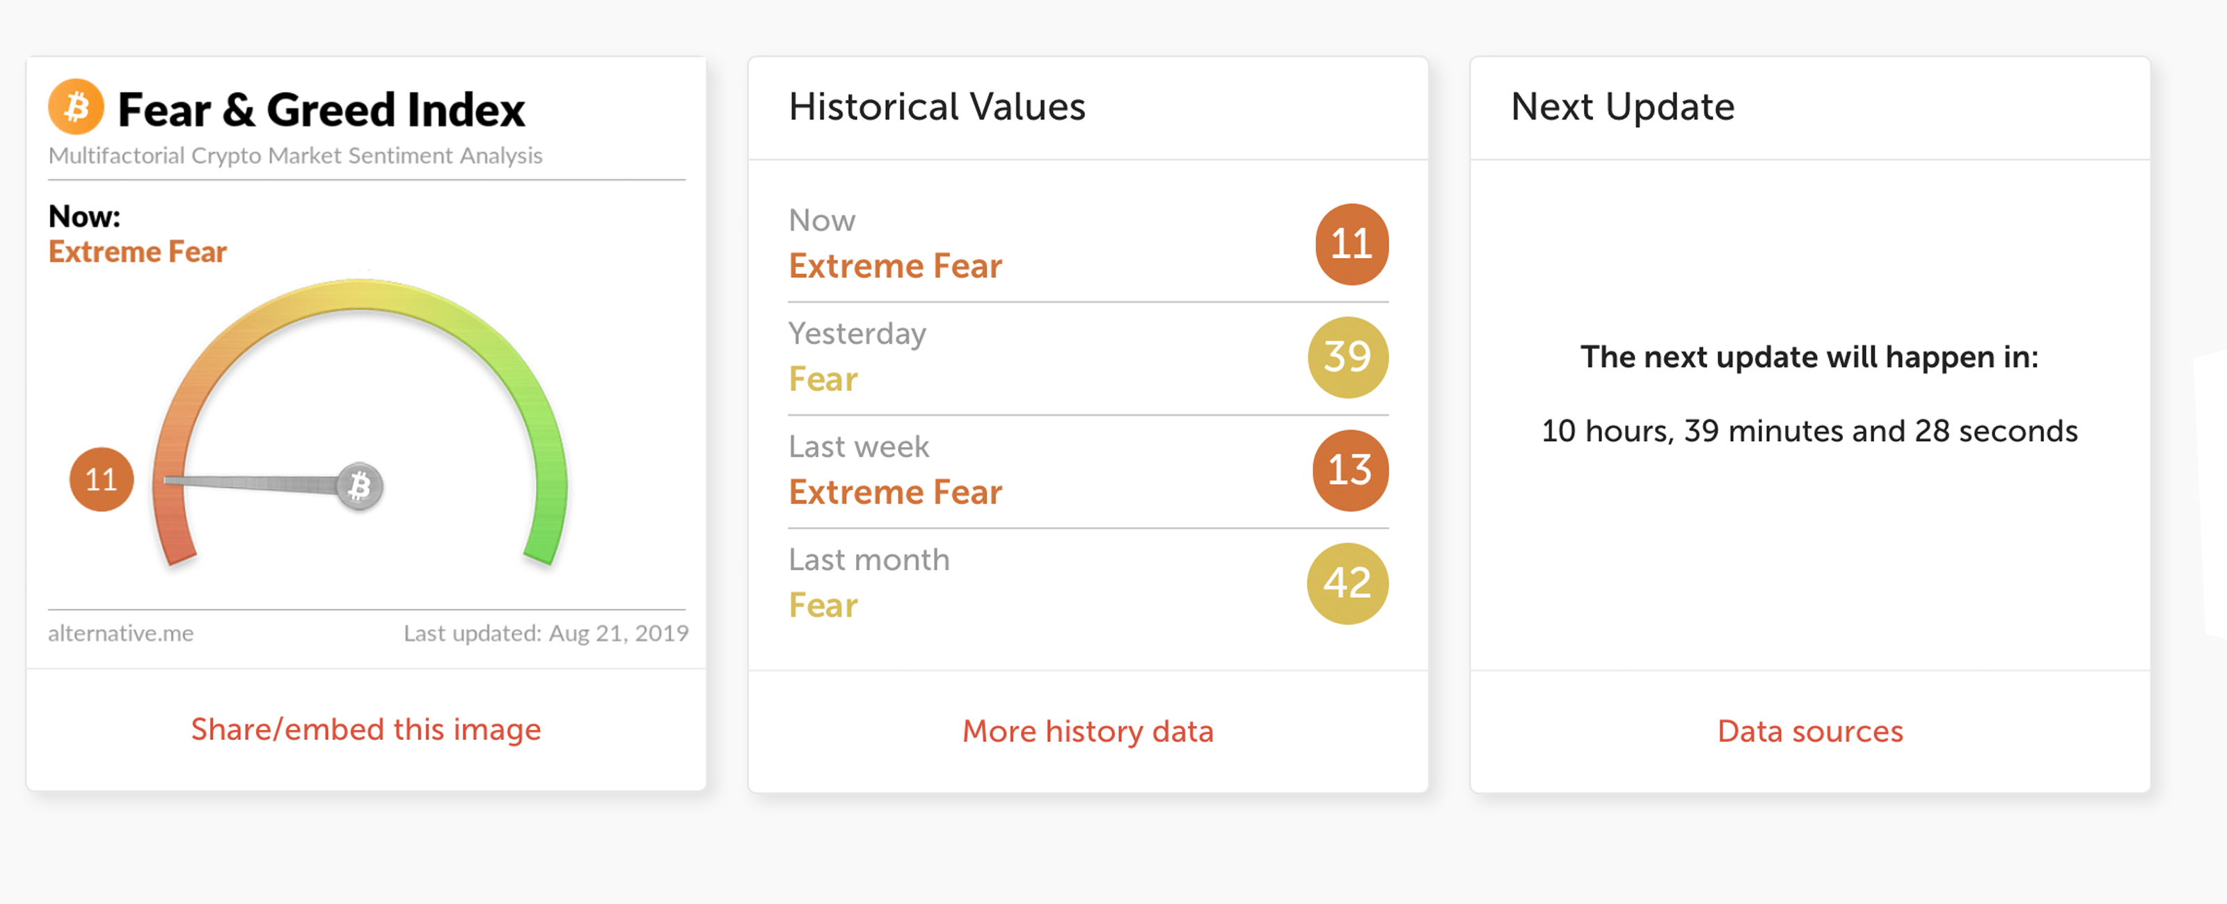Click the Historical Values header
This screenshot has width=2227, height=904.
[x=936, y=107]
